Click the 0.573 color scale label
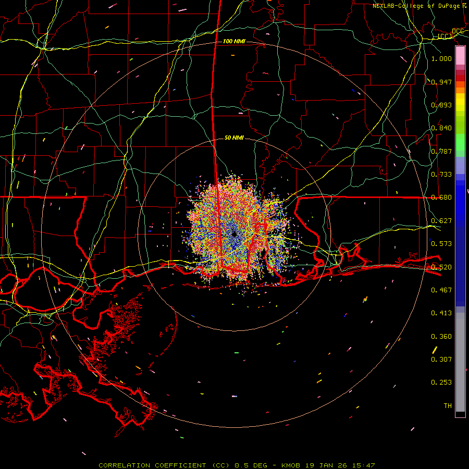 point(441,244)
